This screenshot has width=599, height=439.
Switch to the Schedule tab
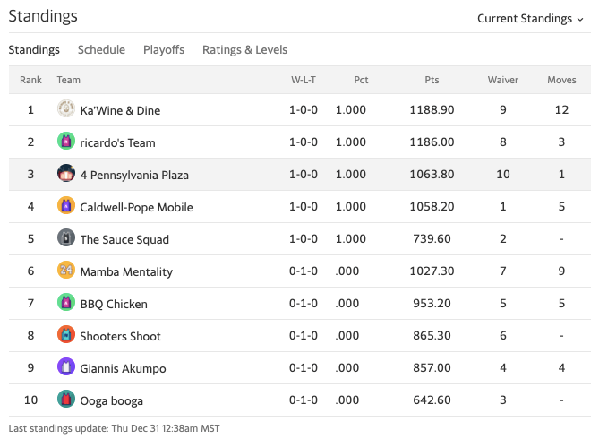click(x=101, y=50)
